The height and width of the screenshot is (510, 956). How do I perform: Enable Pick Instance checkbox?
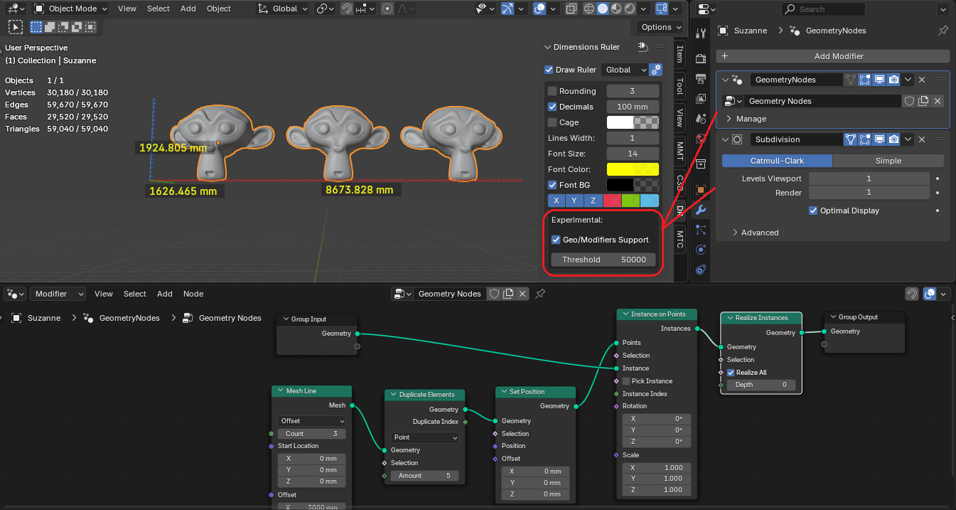click(626, 381)
